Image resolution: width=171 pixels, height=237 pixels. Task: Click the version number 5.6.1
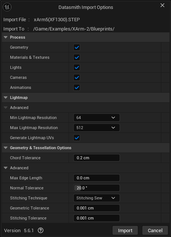tap(29, 231)
